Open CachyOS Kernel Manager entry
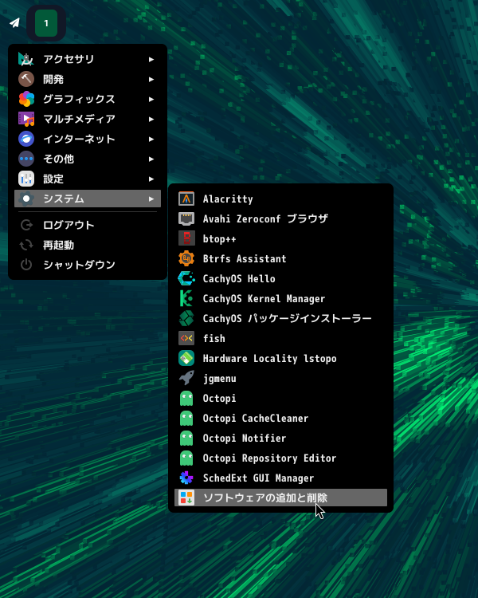 point(280,298)
